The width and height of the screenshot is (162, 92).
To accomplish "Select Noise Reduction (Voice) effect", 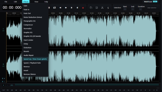I will coord(35,17).
